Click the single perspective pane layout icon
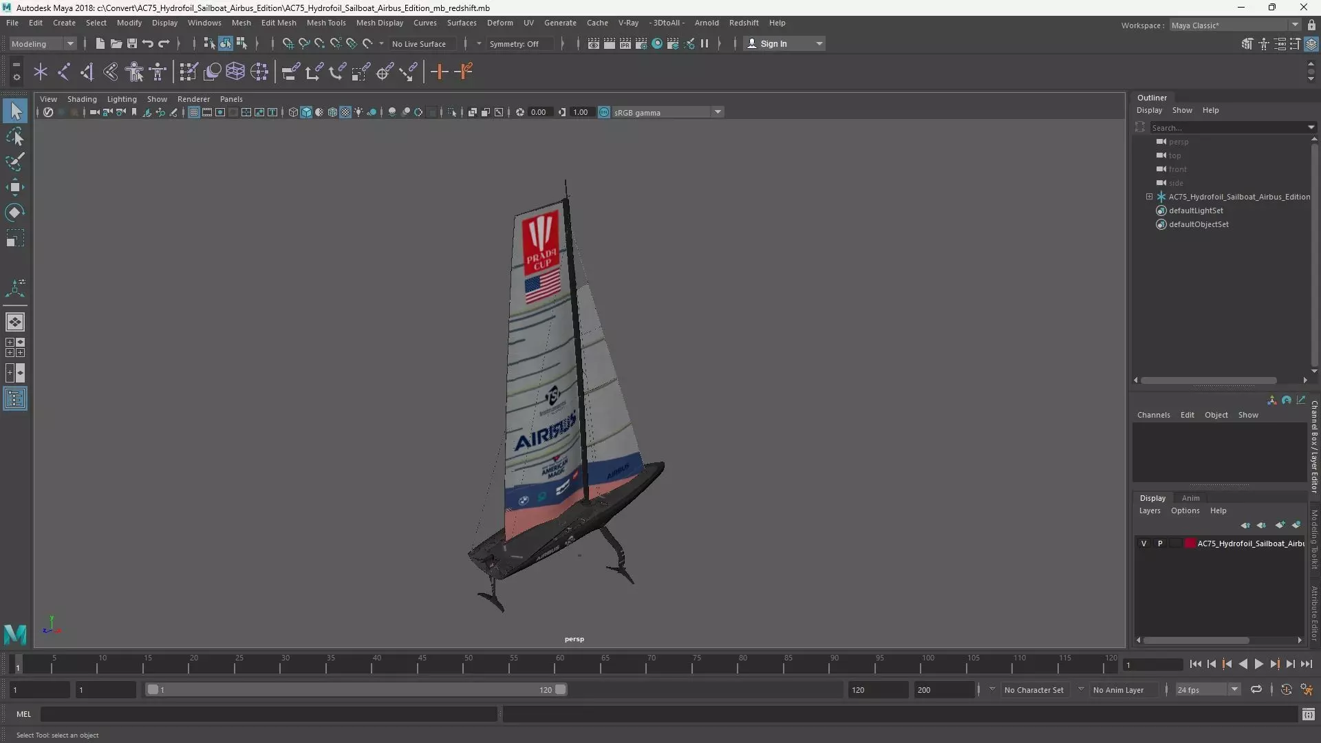 tap(15, 322)
